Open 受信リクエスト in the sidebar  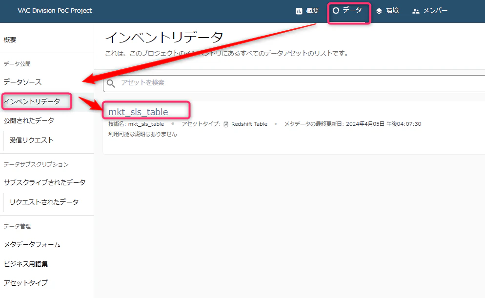32,140
